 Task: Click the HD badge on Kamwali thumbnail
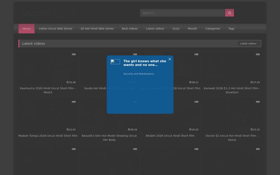coord(258,54)
